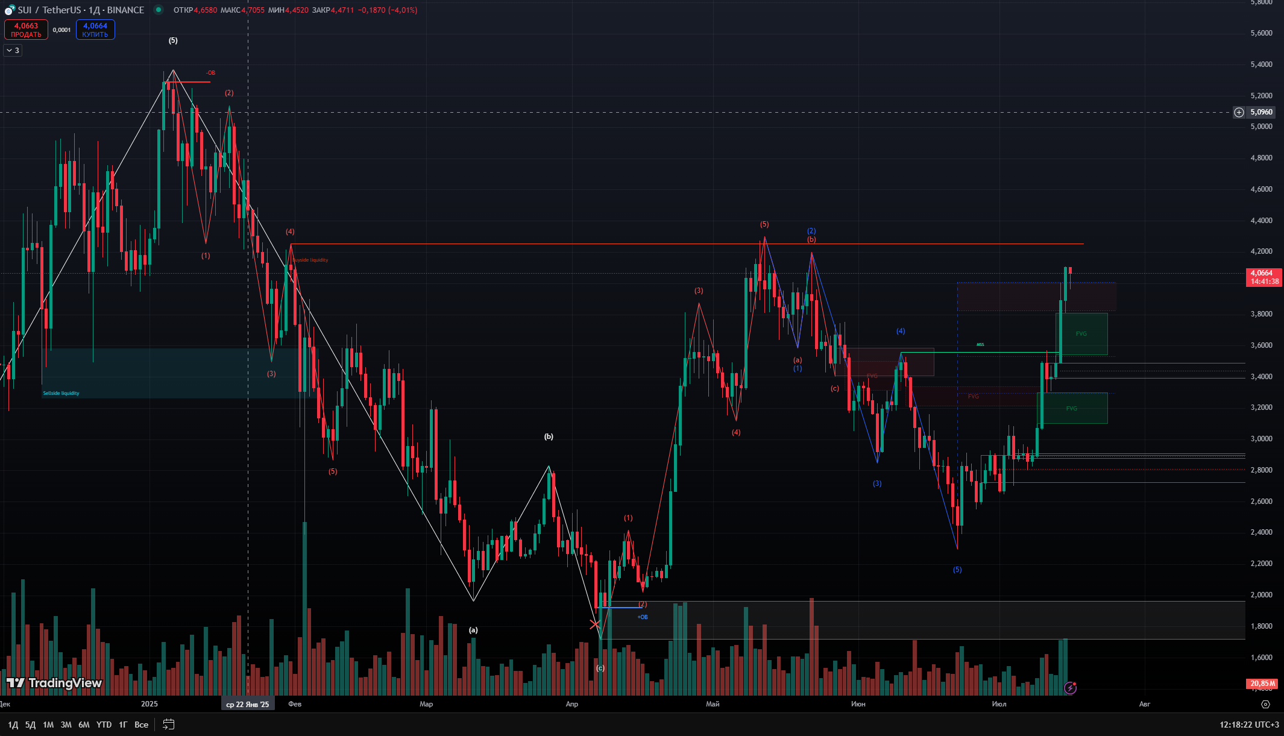
Task: Select the blue (4) wave label
Action: coord(901,332)
